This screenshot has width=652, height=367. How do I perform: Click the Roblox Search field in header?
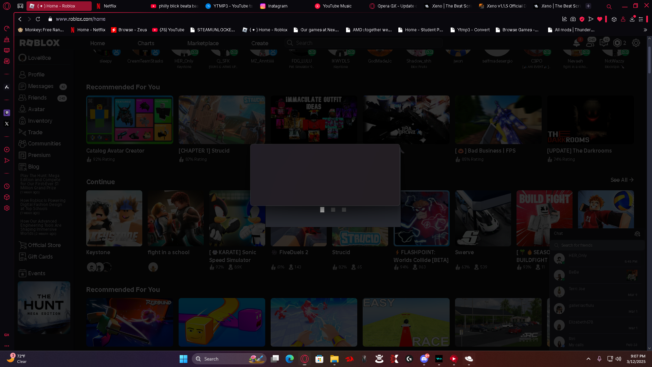363,43
